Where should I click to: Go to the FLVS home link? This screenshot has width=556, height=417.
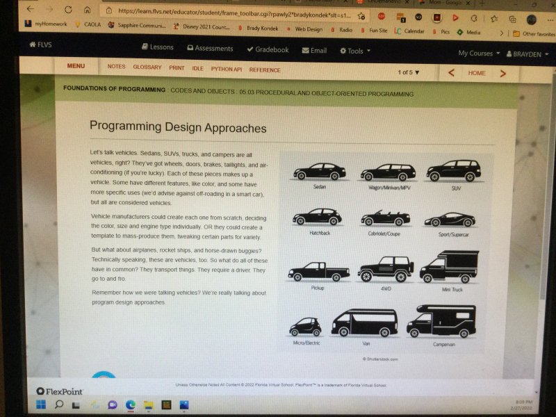click(x=41, y=44)
